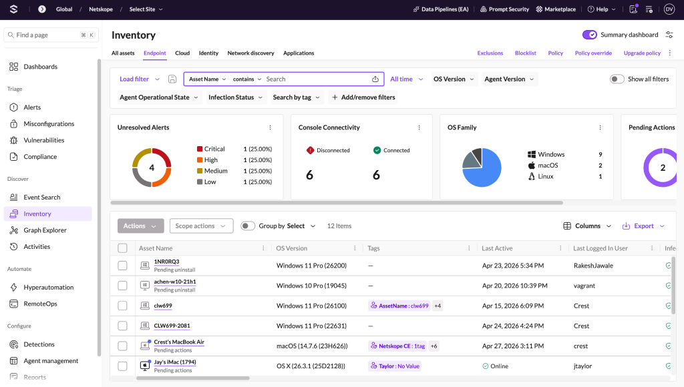The width and height of the screenshot is (684, 387).
Task: Check the box for asset clw699
Action: tap(123, 306)
